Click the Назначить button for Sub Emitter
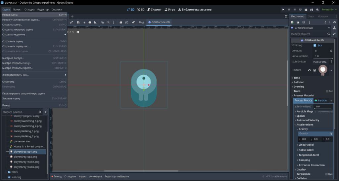The image size is (339, 181). point(320,62)
